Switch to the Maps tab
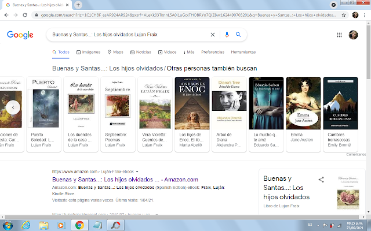This screenshot has height=231, width=371. tap(115, 52)
